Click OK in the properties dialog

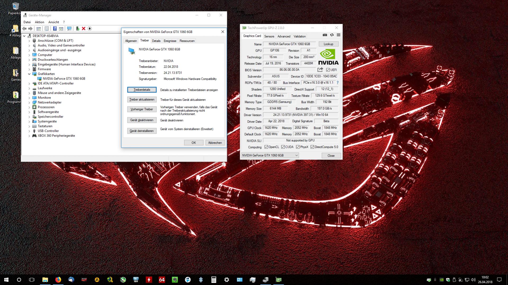click(194, 143)
